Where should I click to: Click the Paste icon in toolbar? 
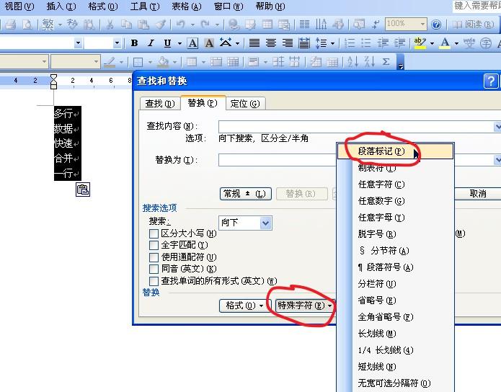click(x=143, y=24)
